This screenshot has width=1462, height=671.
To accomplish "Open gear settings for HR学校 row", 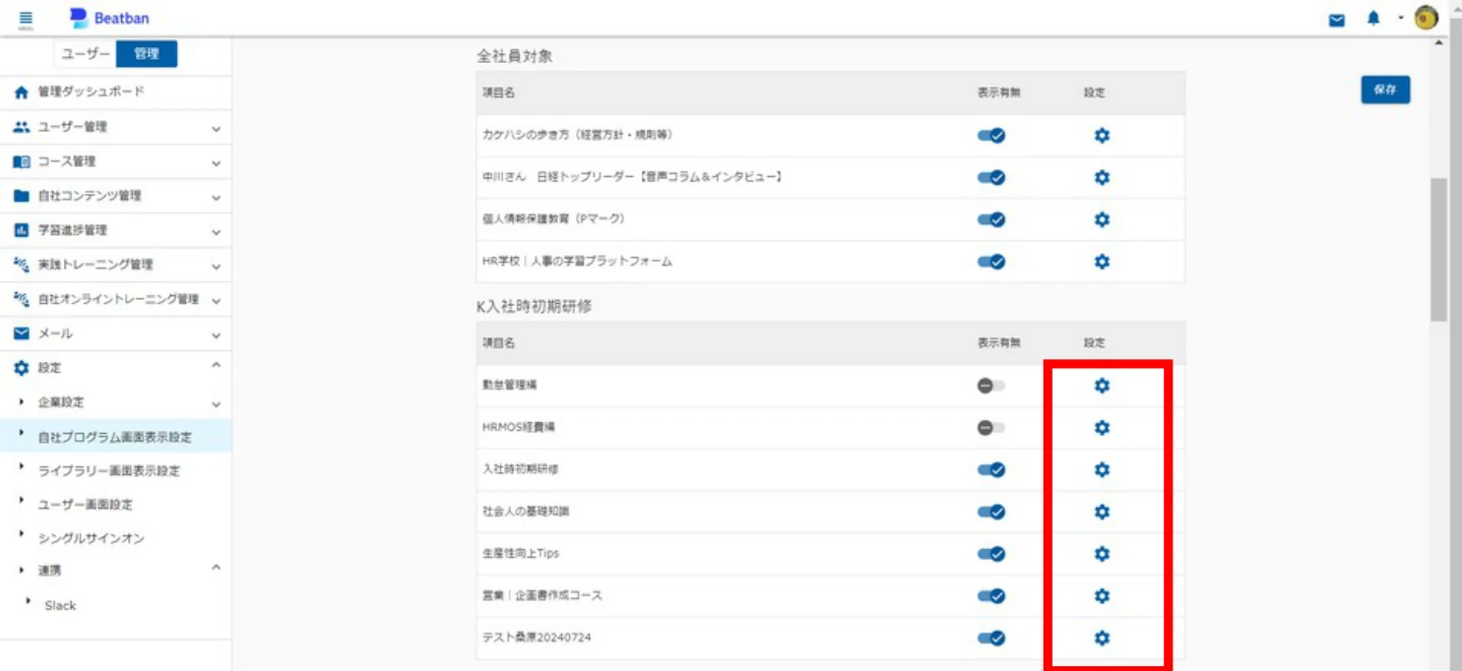I will [x=1102, y=262].
